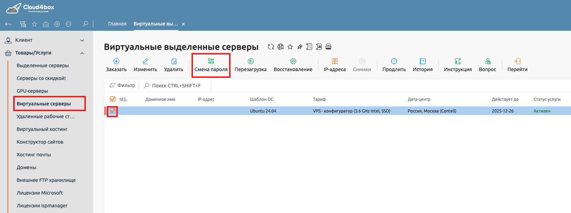571x213 pixels.
Task: Sort the table by the Id column
Action: tap(123, 99)
